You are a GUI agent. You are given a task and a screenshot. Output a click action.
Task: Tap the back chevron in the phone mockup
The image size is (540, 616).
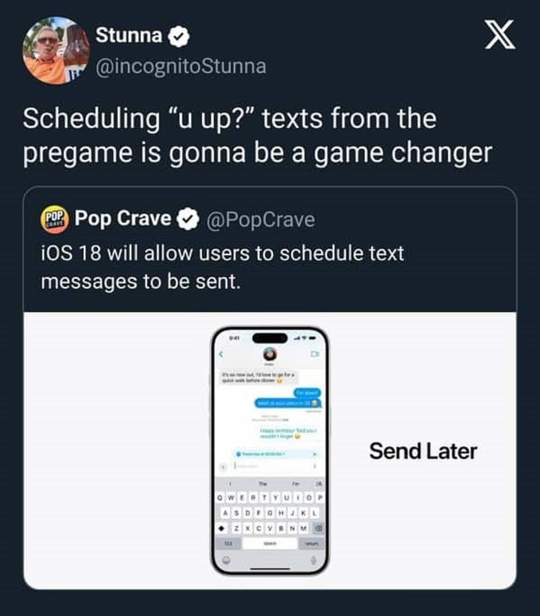coord(221,354)
